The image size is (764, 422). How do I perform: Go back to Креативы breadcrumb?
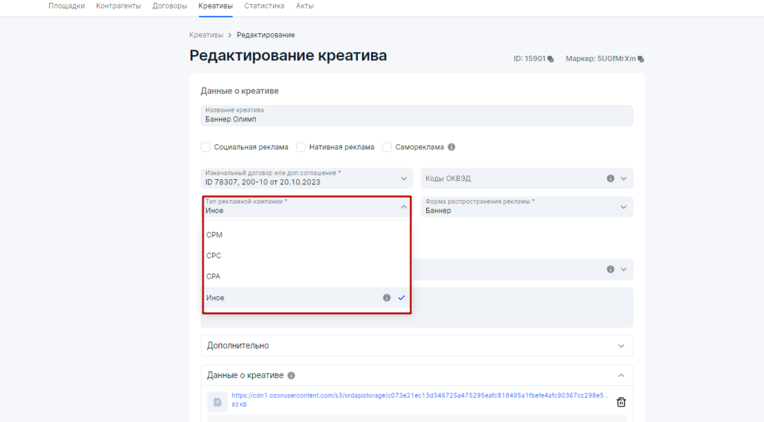[x=206, y=35]
